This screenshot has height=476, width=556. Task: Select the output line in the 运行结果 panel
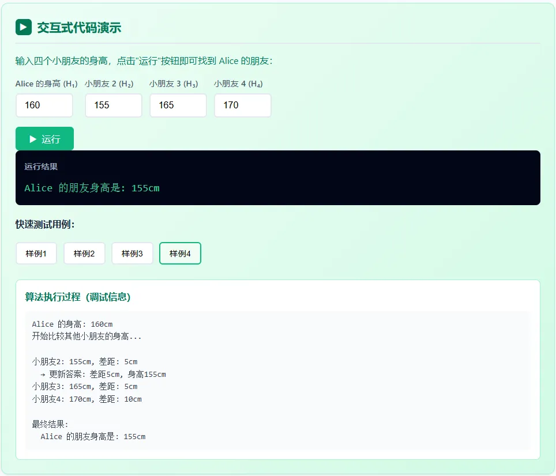tap(92, 188)
